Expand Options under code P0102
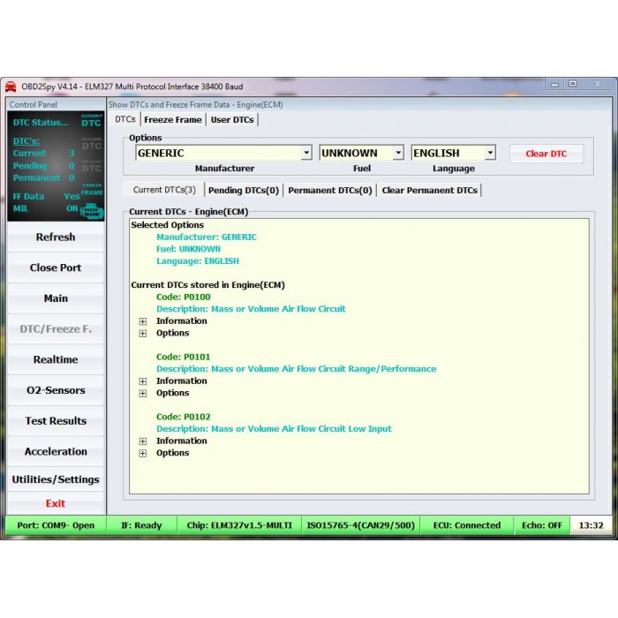618x618 pixels. (143, 454)
